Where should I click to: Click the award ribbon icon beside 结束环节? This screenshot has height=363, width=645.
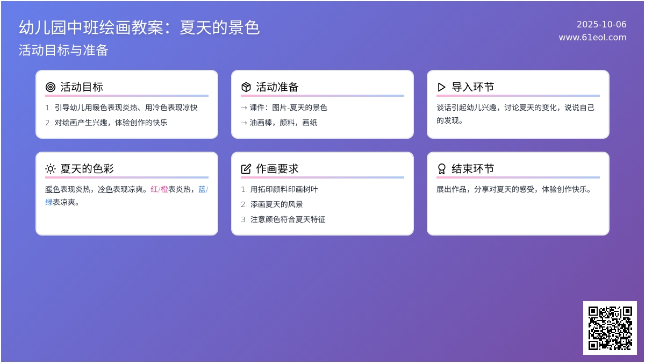(442, 169)
